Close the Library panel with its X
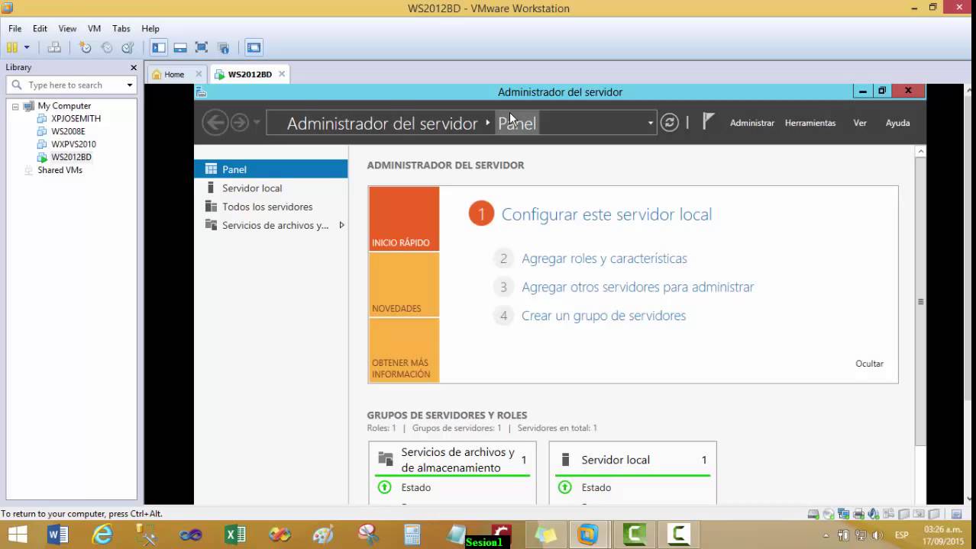976x549 pixels. (x=134, y=67)
